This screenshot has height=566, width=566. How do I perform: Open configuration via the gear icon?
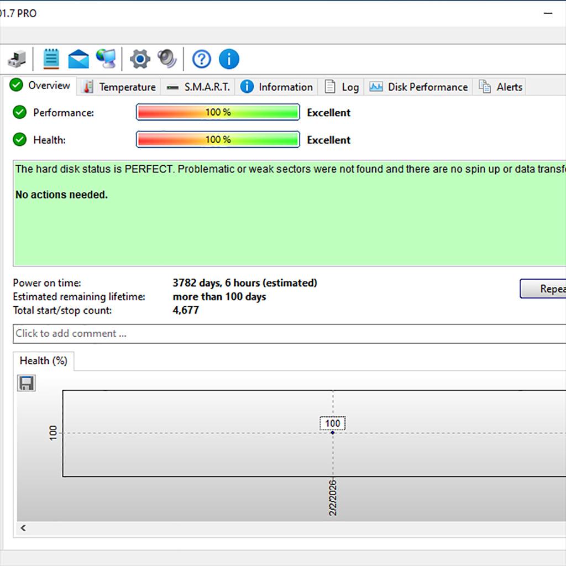pos(140,59)
